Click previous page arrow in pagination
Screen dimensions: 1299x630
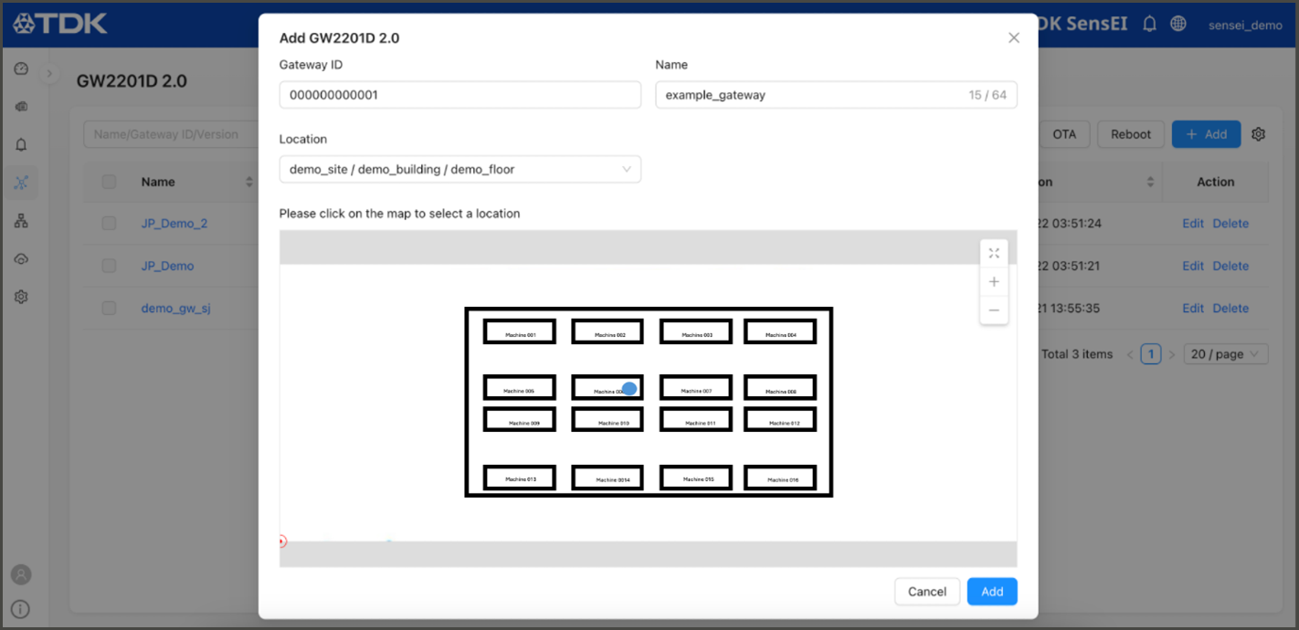click(1130, 354)
